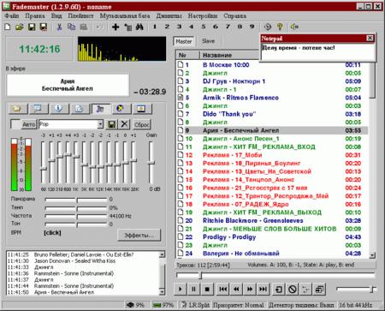Click the Темп slider
This screenshot has height=311, width=385.
tap(76, 208)
